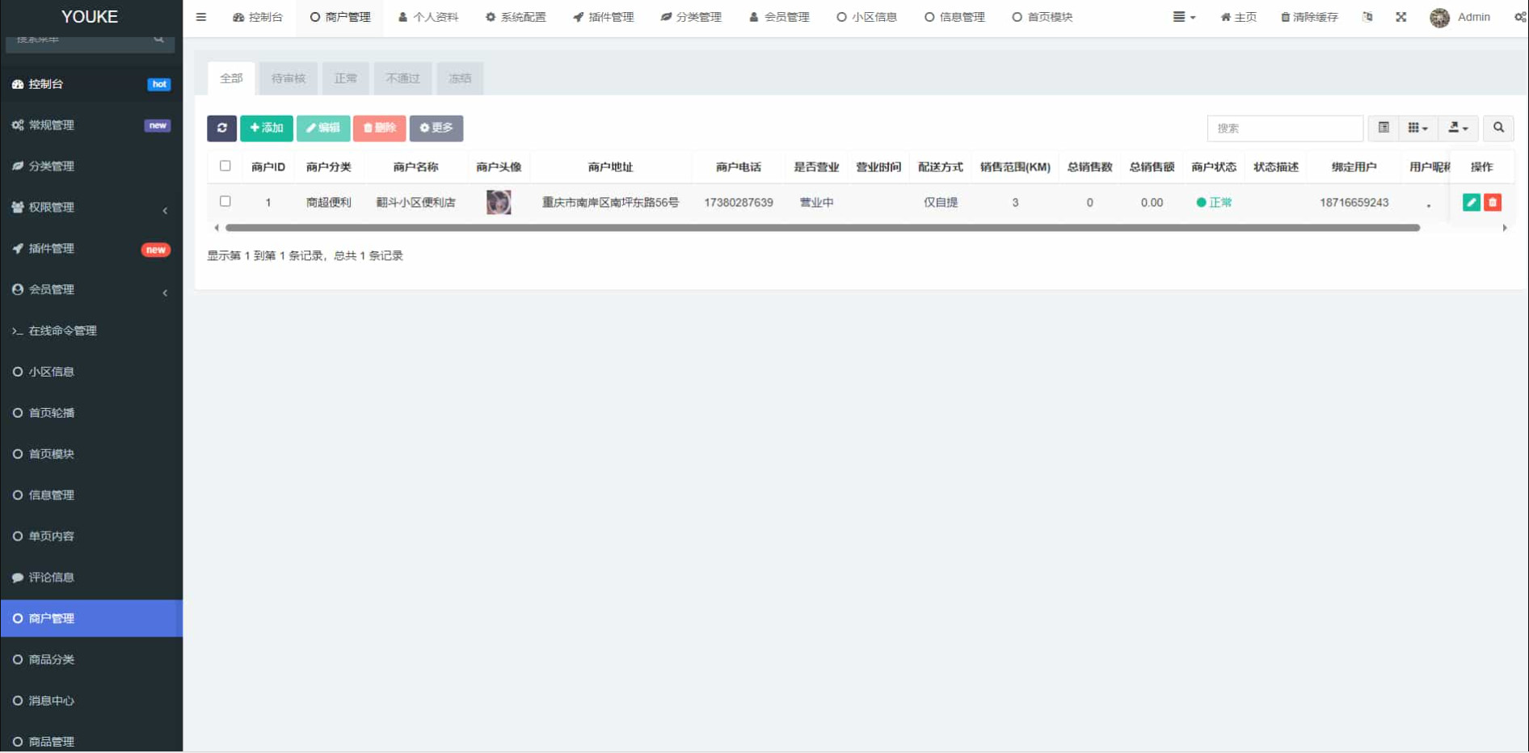Refresh the merchant list table
1529x753 pixels.
pos(221,128)
